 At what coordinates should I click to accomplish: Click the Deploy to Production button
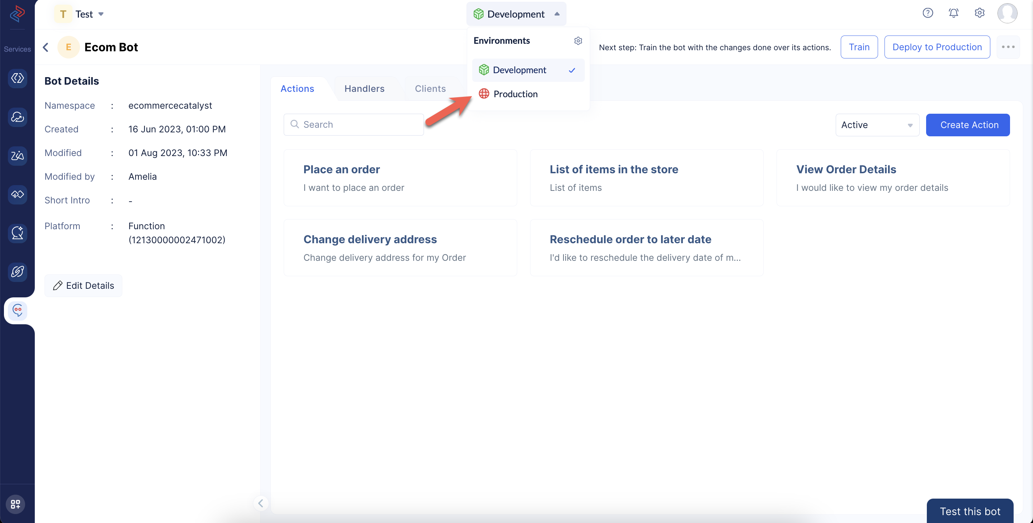[x=937, y=47]
